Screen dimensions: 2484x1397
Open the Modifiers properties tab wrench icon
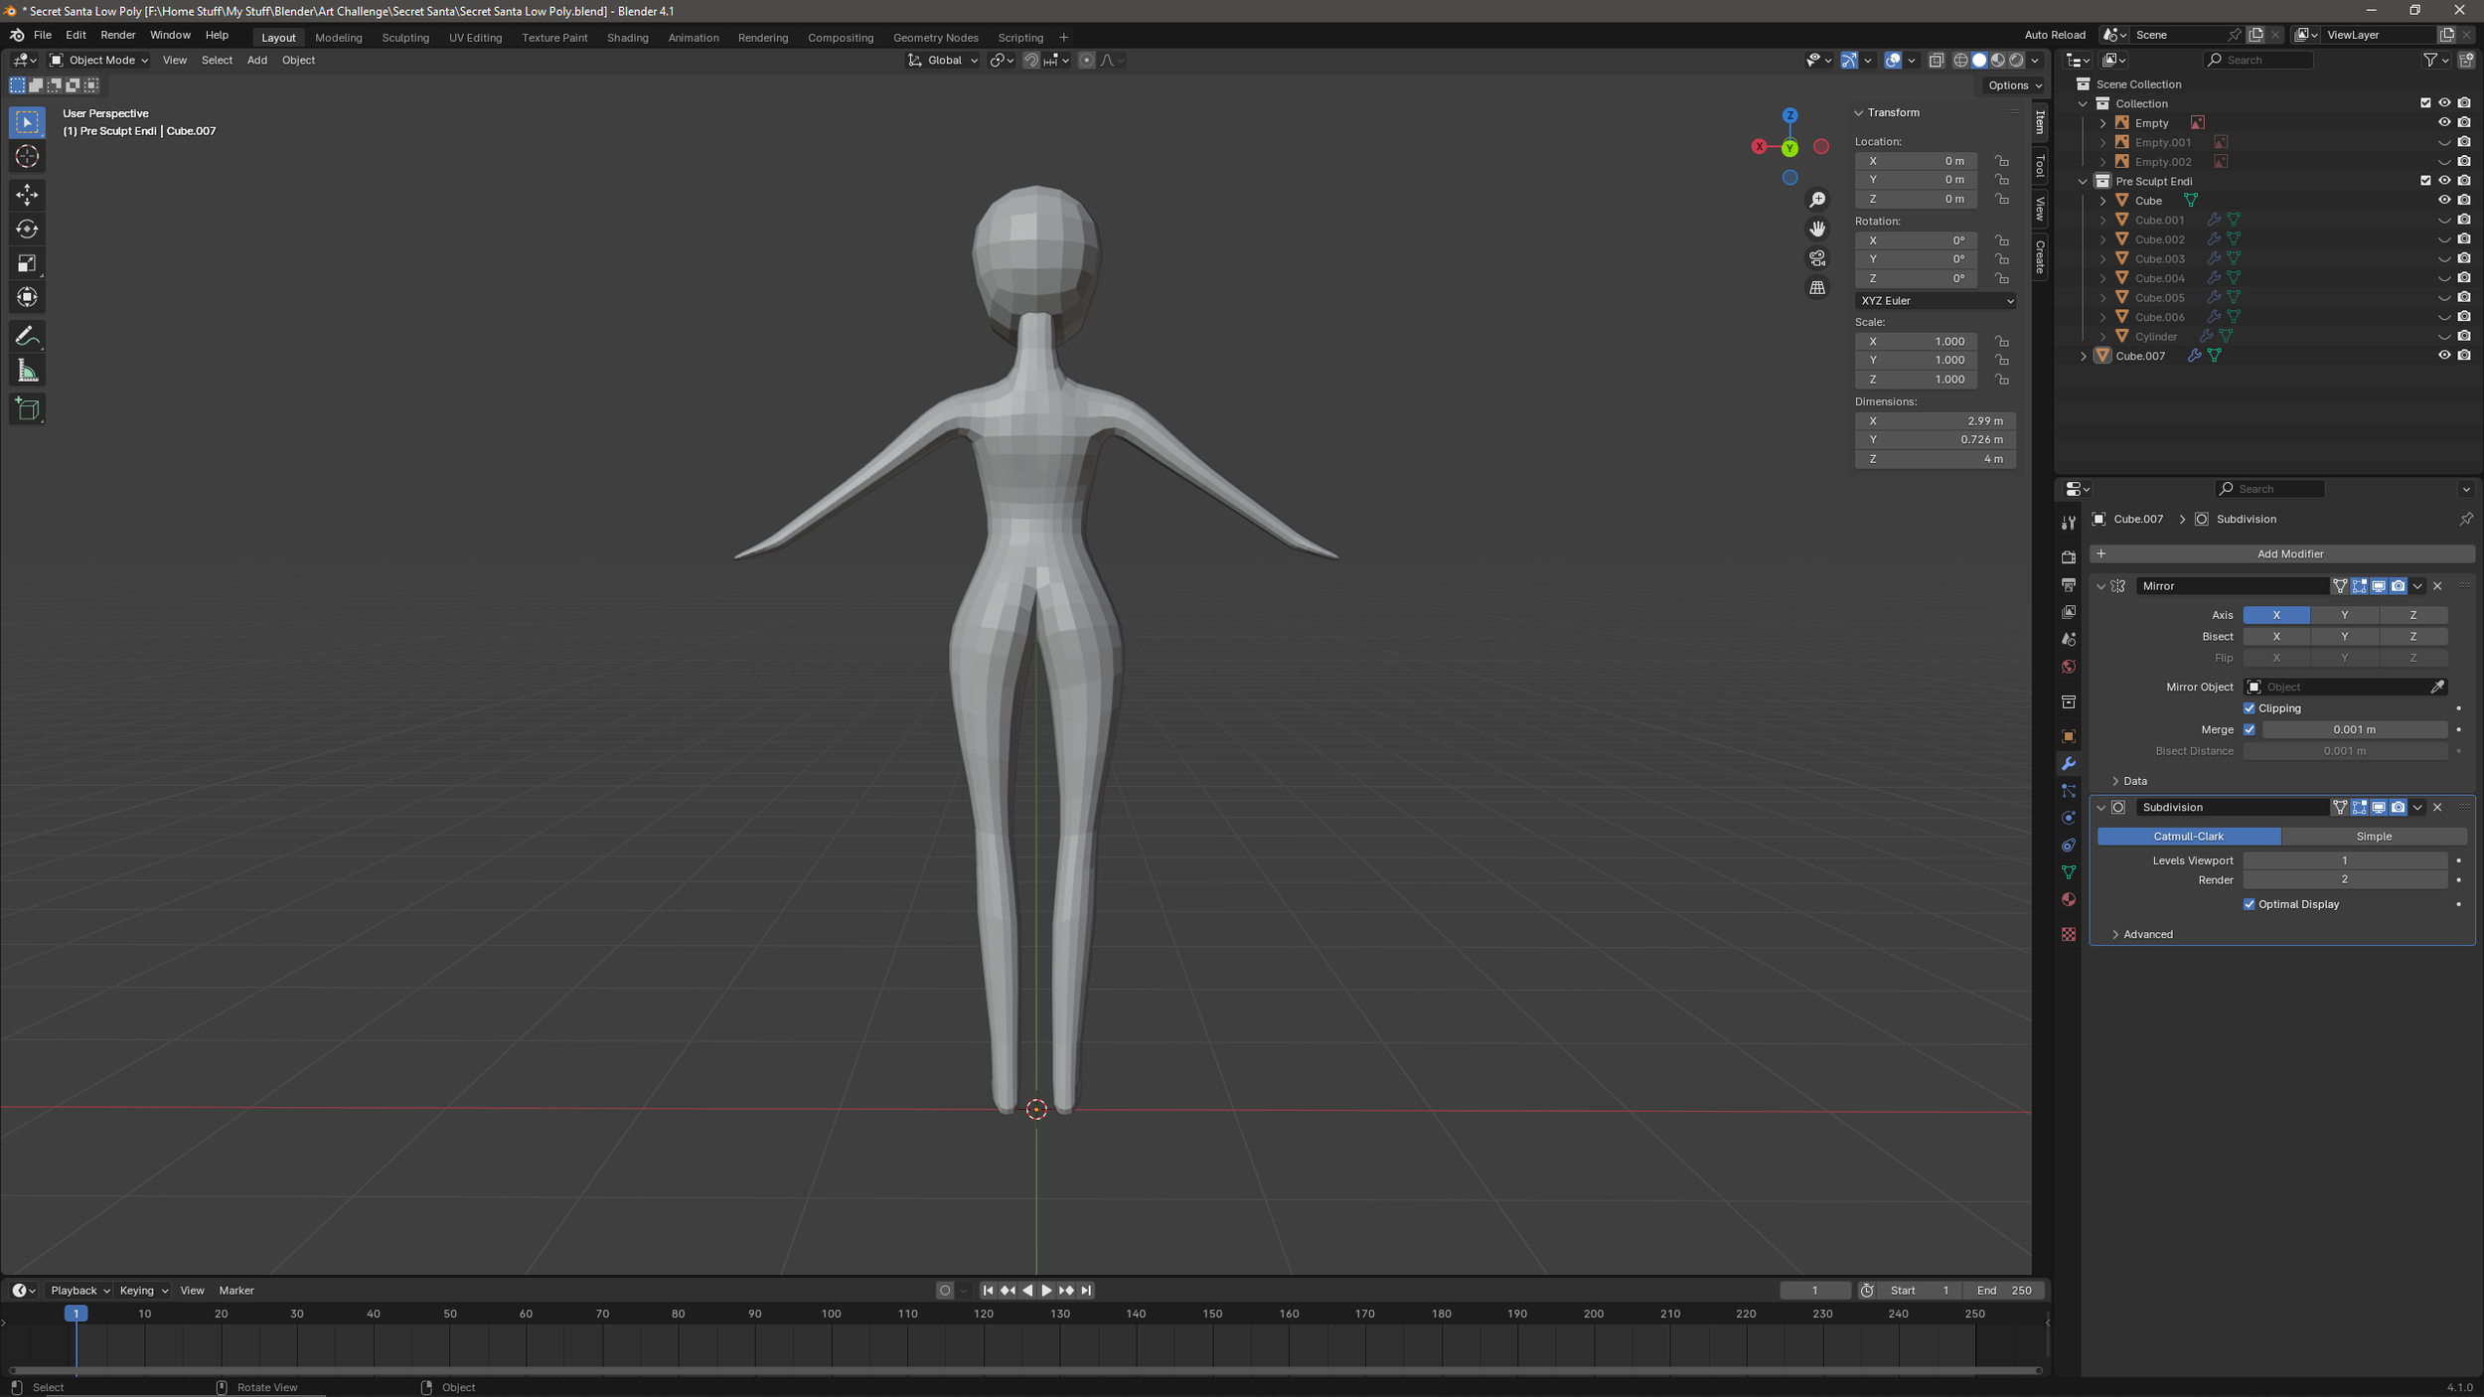click(2069, 763)
